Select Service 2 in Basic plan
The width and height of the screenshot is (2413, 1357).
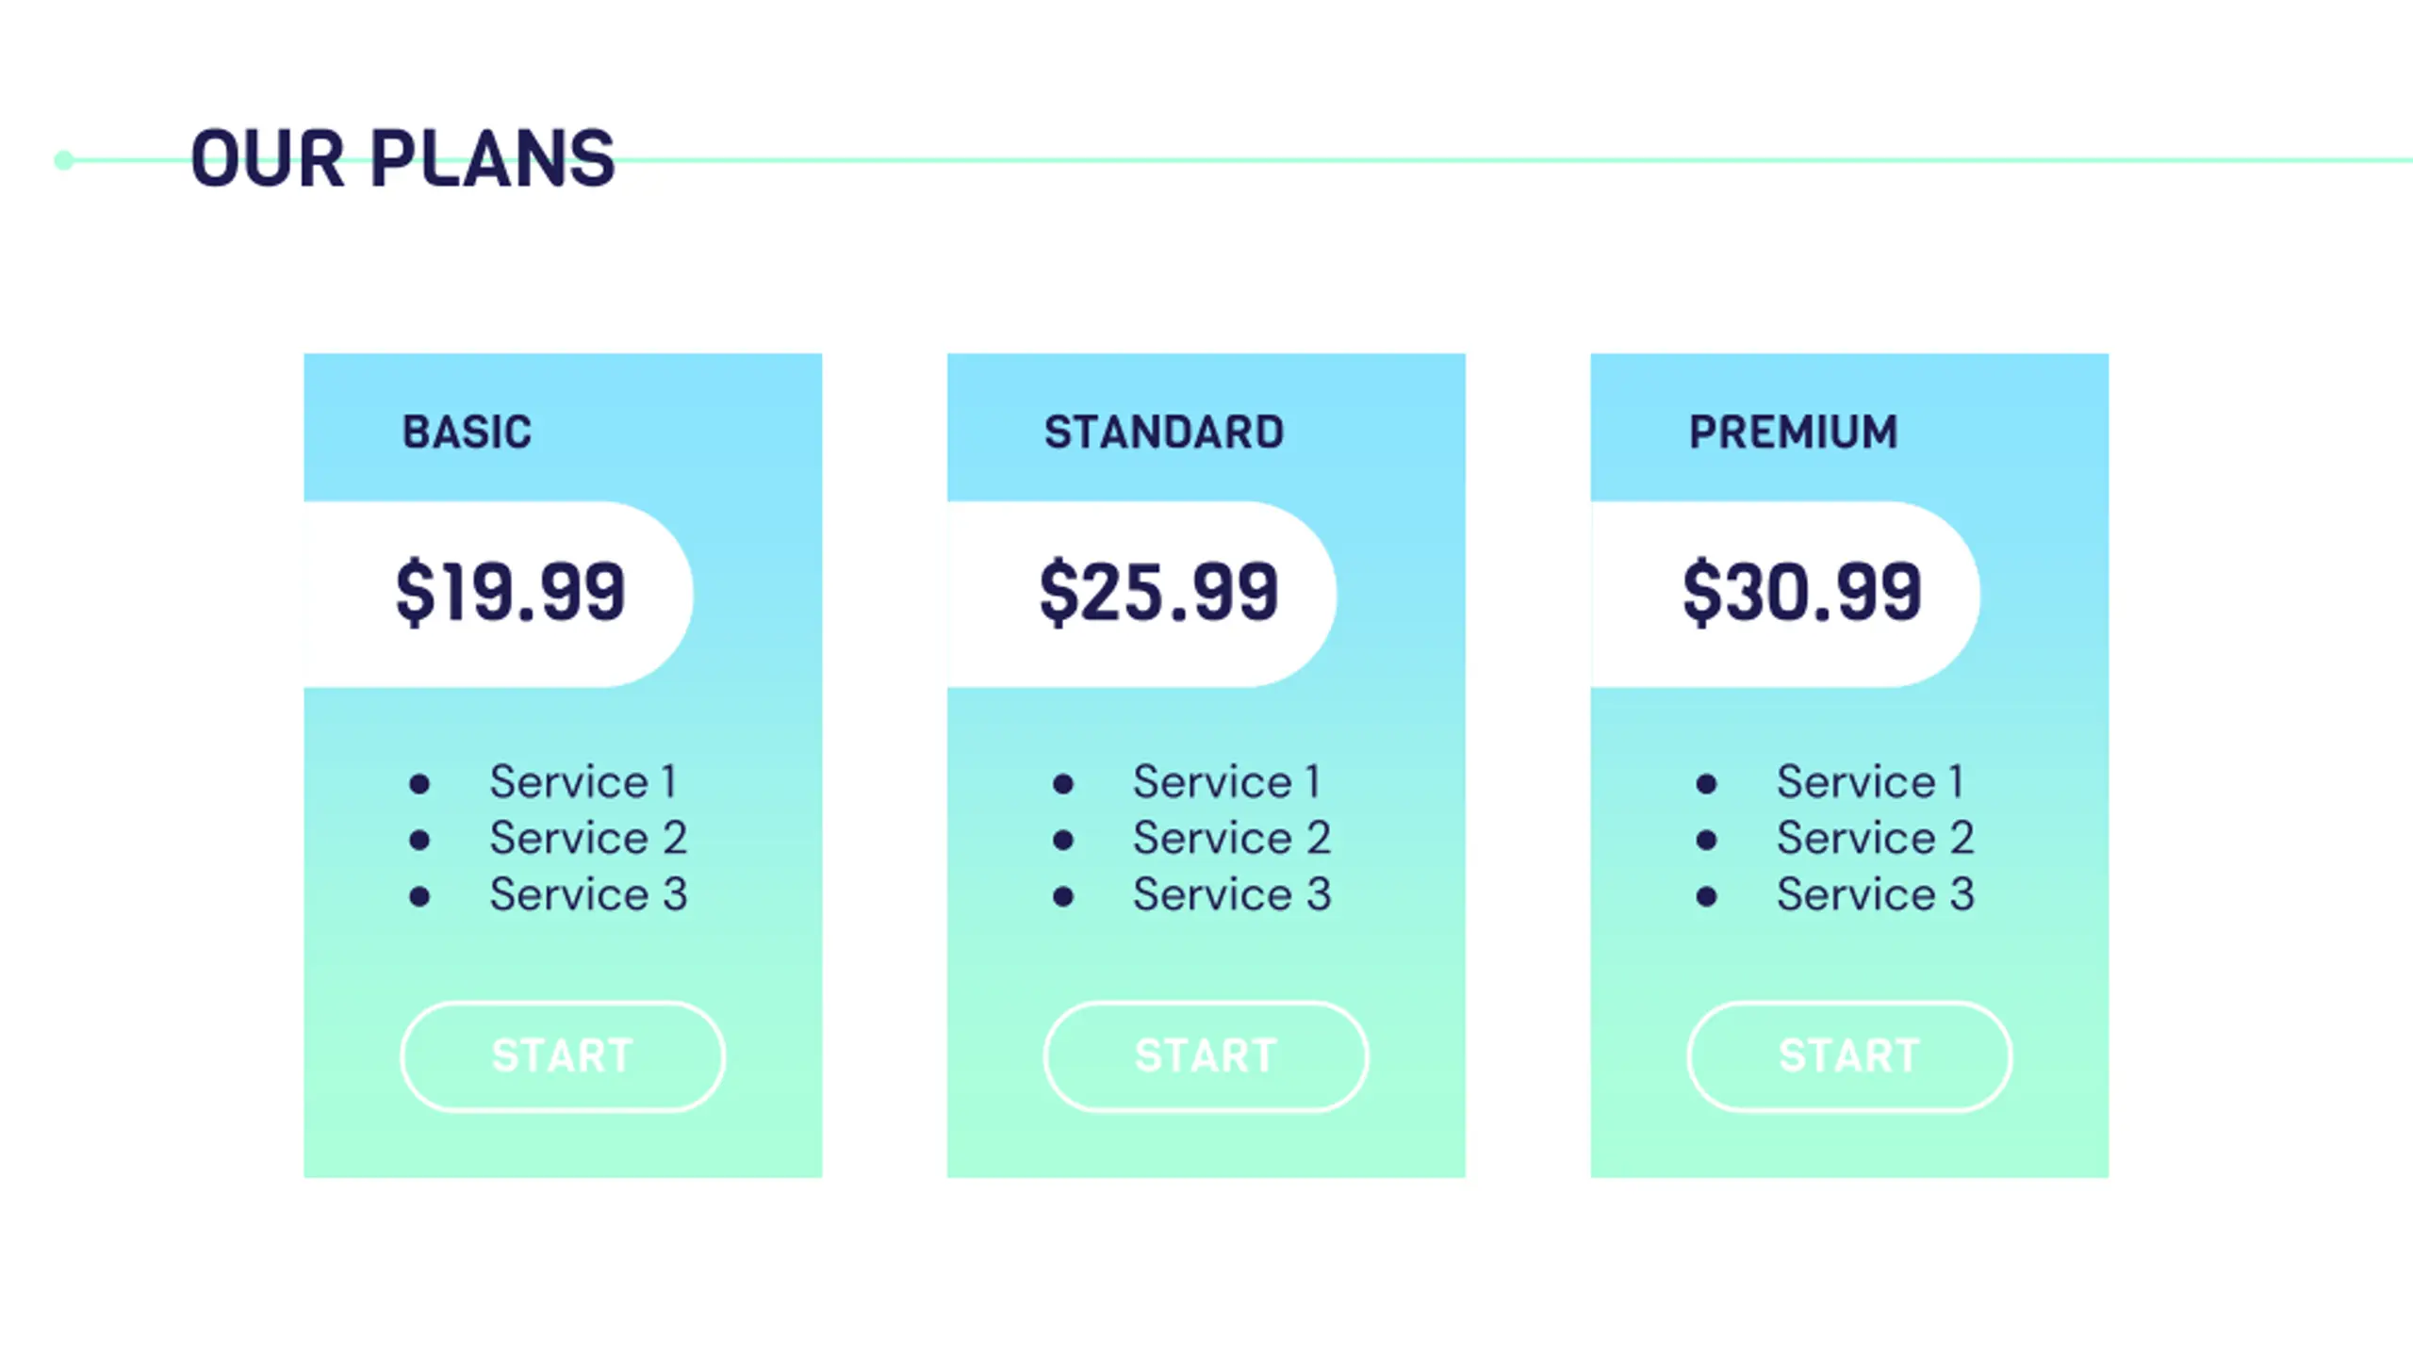[x=588, y=839]
